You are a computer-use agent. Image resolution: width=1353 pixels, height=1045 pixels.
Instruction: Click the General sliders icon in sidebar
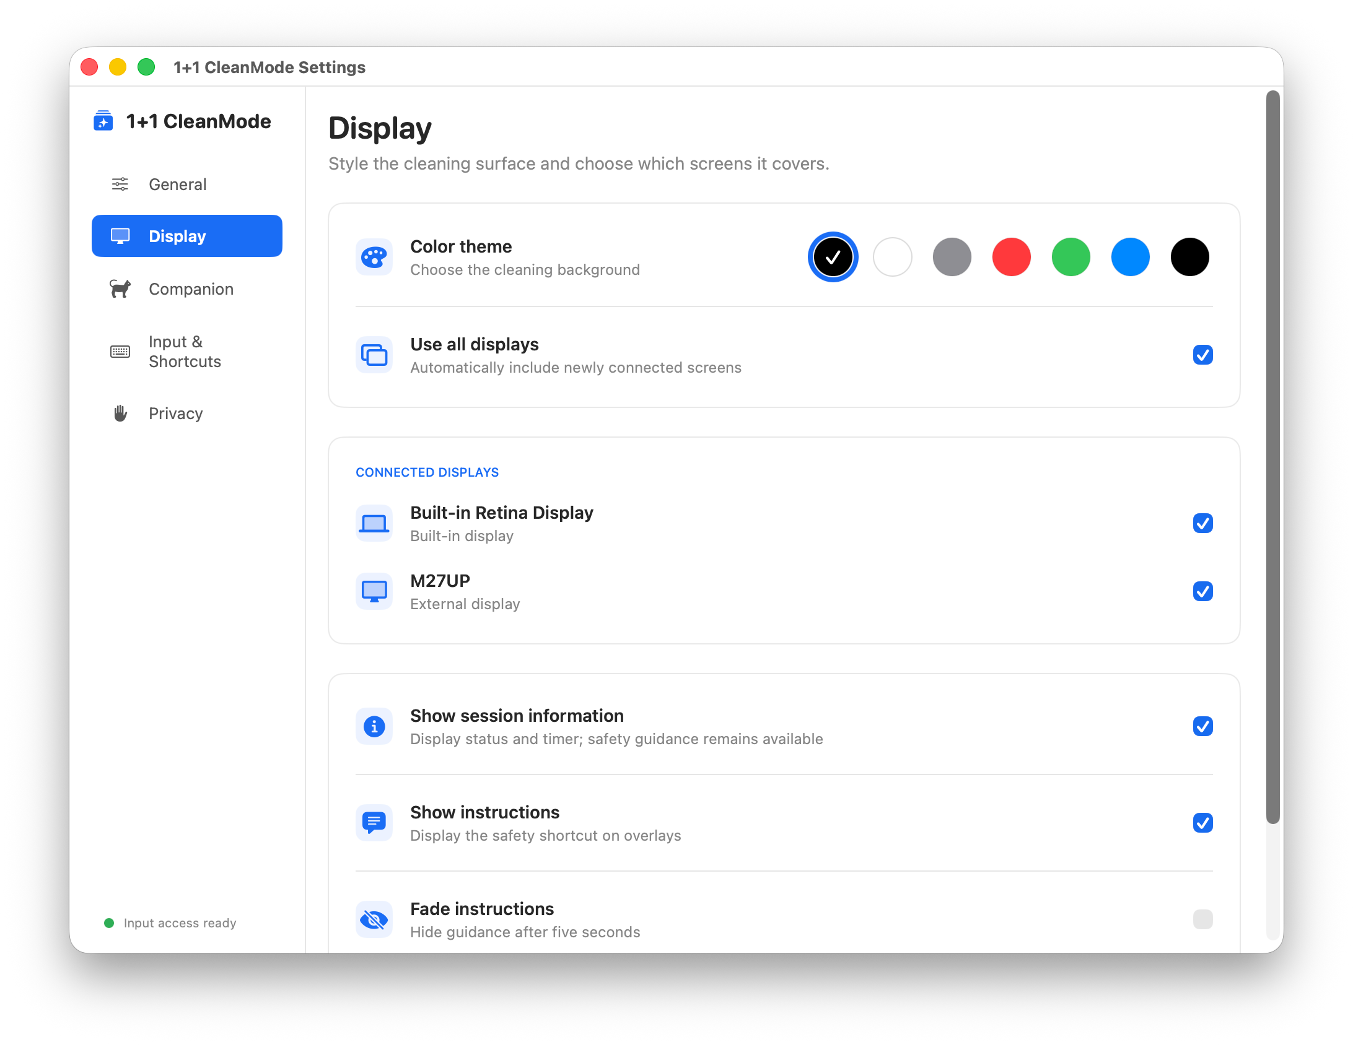(x=120, y=184)
